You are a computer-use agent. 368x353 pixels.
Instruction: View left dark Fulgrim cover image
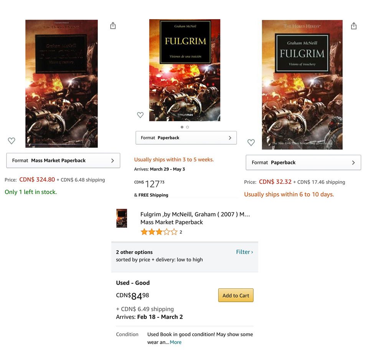pos(61,84)
